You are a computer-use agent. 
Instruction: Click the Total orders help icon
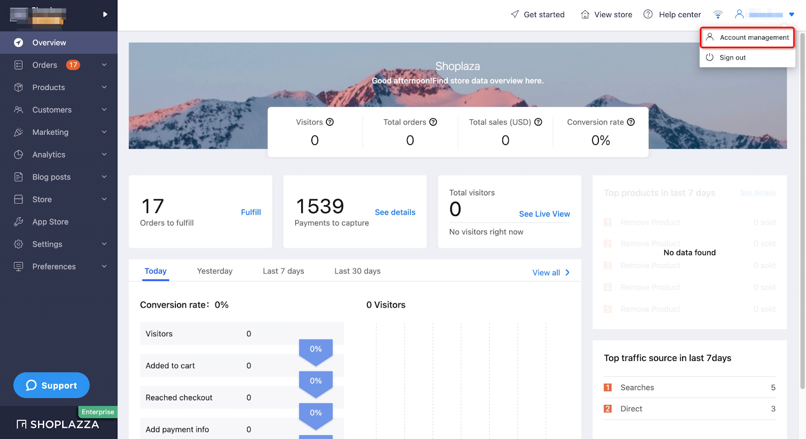[433, 122]
